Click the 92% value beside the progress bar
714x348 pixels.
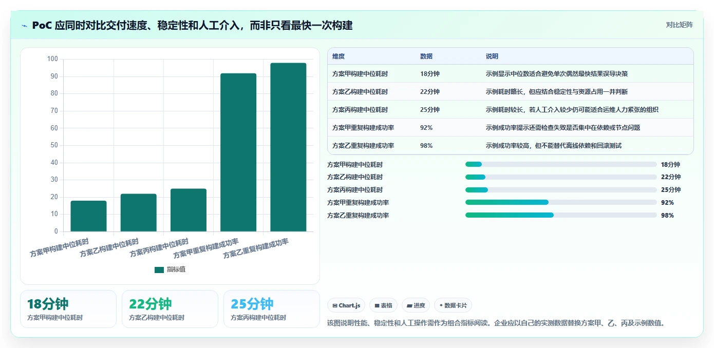click(667, 203)
